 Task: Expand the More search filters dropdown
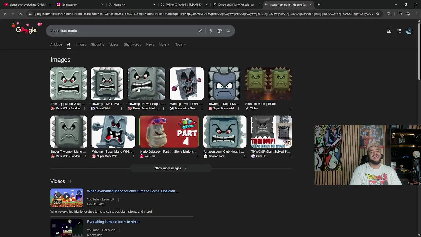point(164,44)
